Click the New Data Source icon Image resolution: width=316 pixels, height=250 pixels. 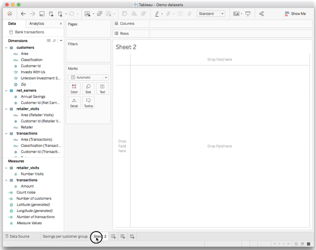tap(51, 14)
